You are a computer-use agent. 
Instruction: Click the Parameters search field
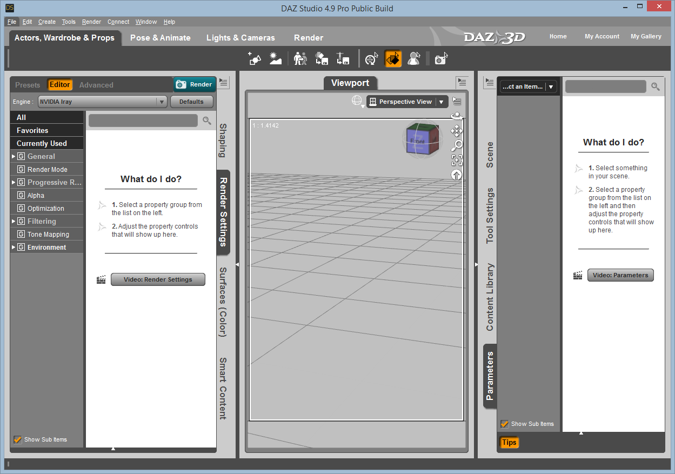pos(606,86)
